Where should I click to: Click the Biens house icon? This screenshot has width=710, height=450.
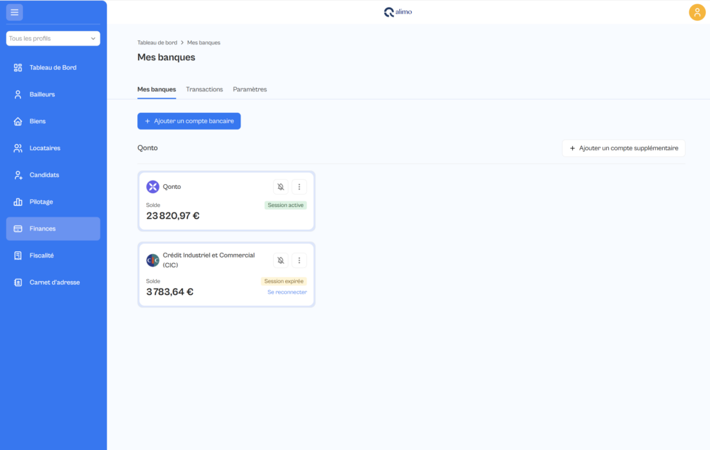(x=17, y=121)
